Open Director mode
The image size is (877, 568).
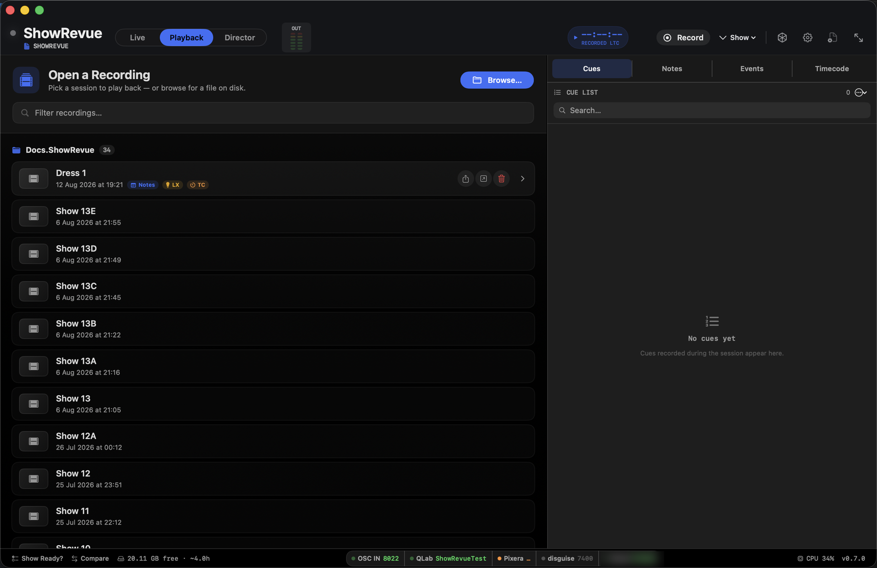tap(240, 38)
